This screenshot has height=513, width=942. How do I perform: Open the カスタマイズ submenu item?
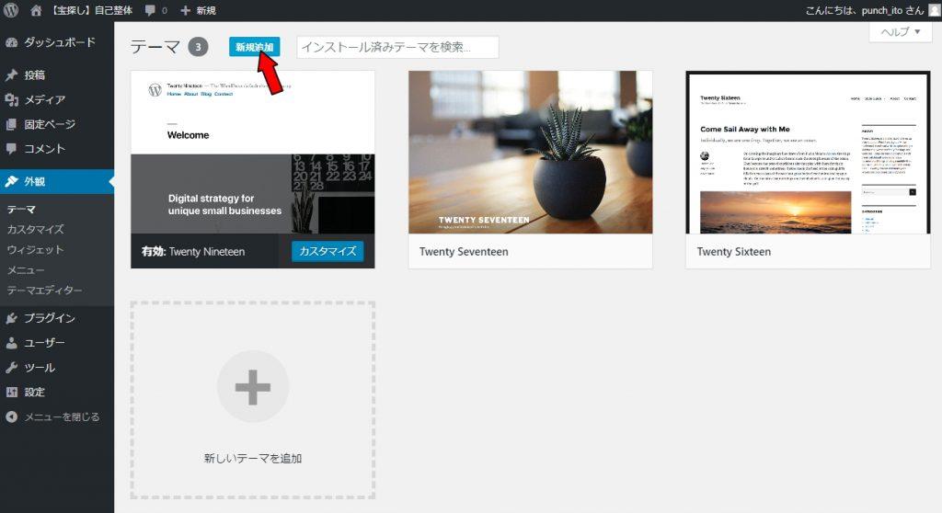36,230
